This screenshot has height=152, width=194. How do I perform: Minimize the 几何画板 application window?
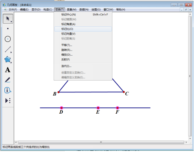(x=174, y=5)
